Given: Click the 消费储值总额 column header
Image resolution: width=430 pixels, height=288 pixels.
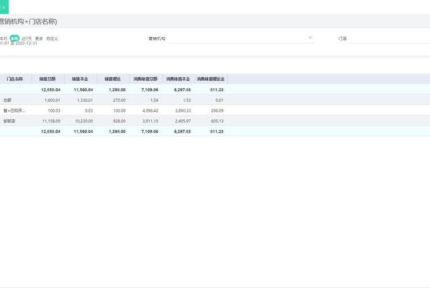Looking at the screenshot, I should (146, 79).
